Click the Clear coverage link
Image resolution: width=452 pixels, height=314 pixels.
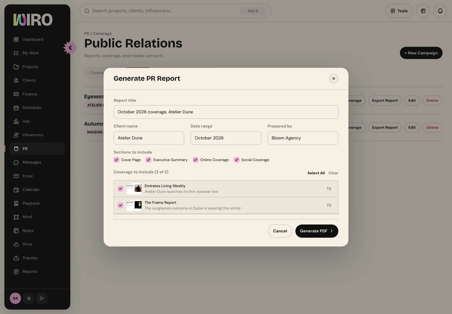pos(333,173)
